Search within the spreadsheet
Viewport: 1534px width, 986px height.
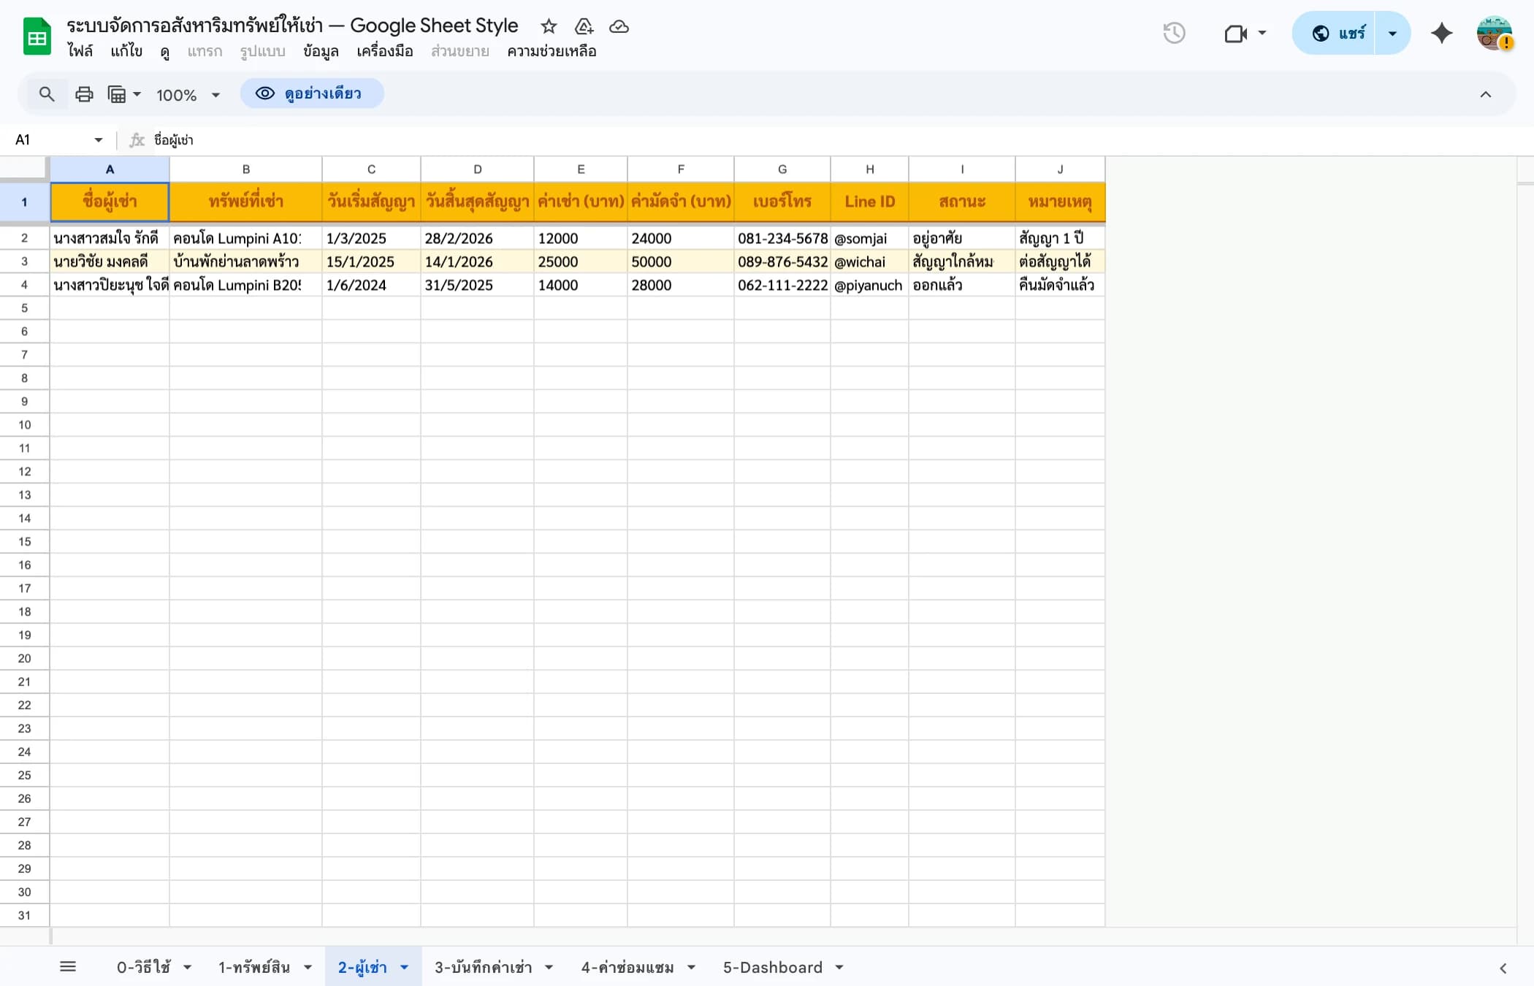point(47,94)
